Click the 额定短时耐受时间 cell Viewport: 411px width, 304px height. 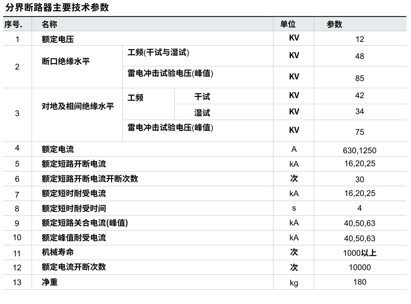pyautogui.click(x=74, y=208)
